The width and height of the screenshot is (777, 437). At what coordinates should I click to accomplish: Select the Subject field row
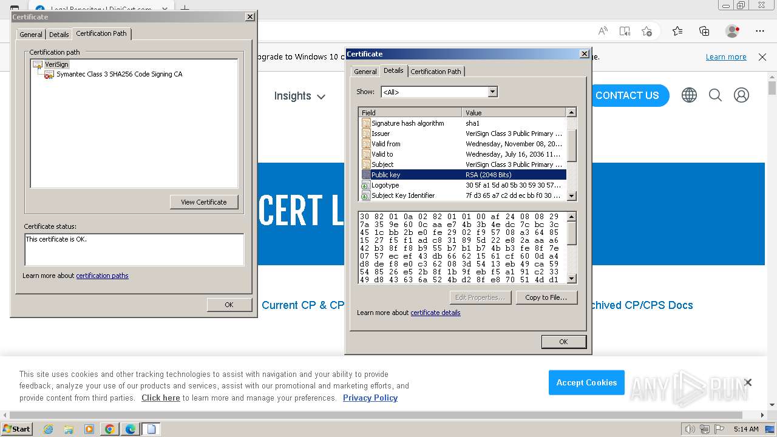coord(463,164)
